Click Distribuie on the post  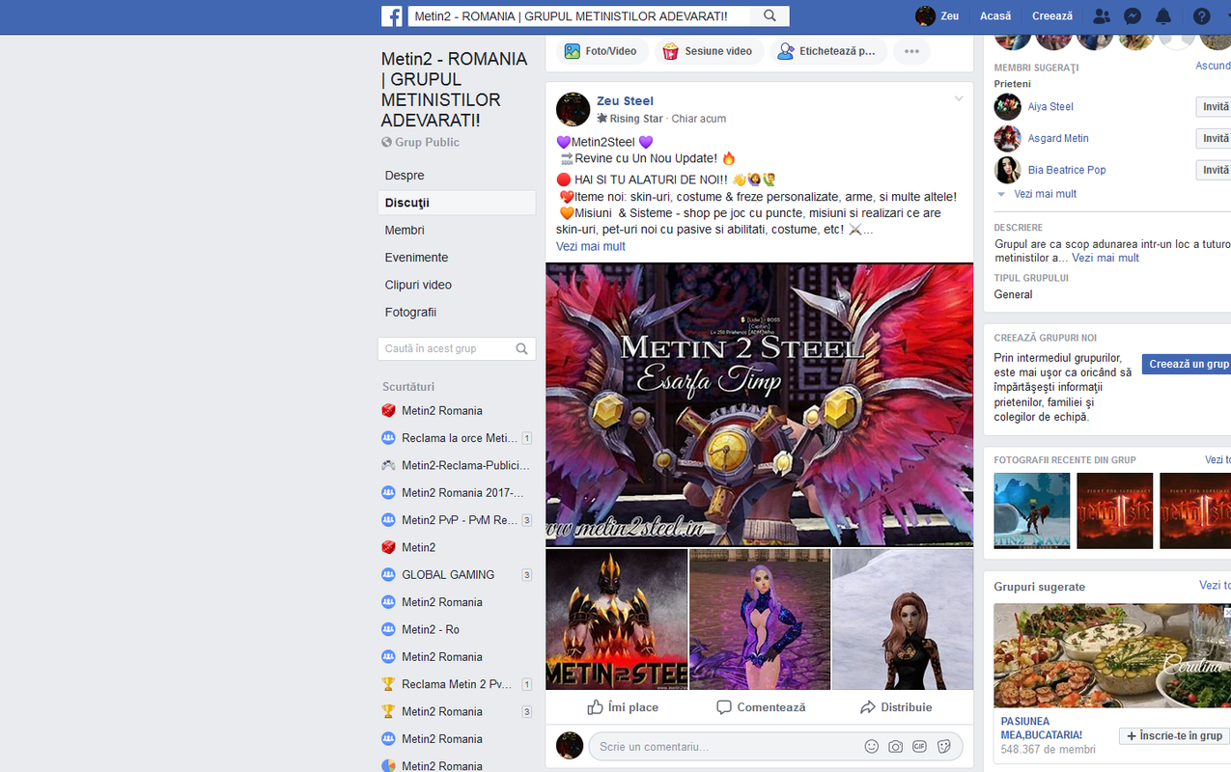[x=896, y=707]
